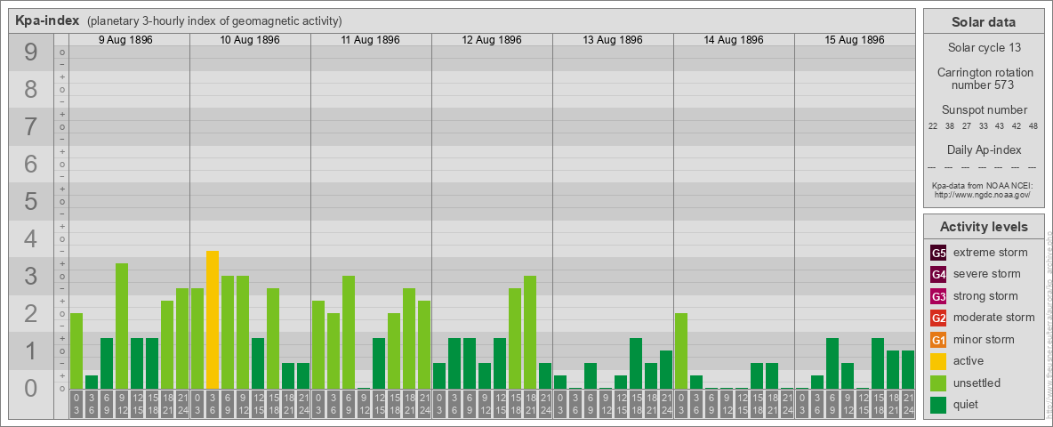The height and width of the screenshot is (427, 1053).
Task: Click the Solar cycle 13 text
Action: 984,48
